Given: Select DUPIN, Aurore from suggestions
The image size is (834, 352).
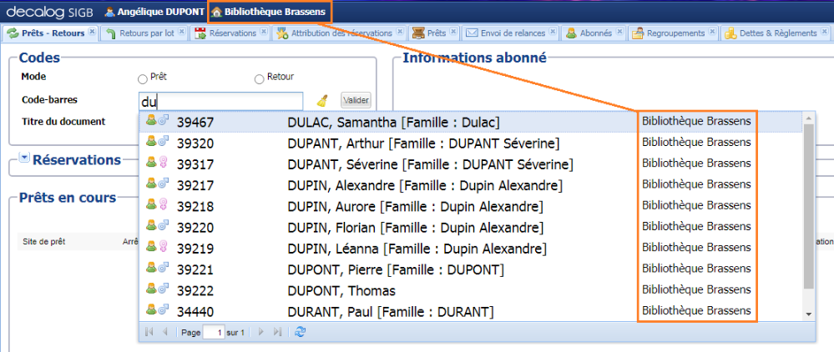Looking at the screenshot, I should click(x=470, y=206).
